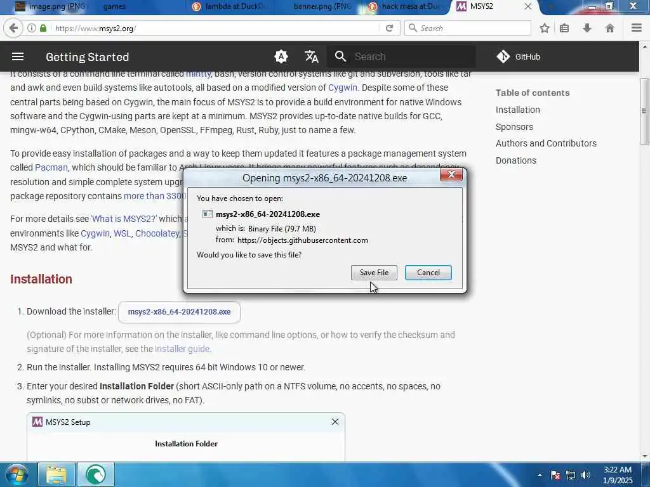Viewport: 650px width, 487px height.
Task: Close the Opening msys2 dialog with X
Action: pos(451,174)
